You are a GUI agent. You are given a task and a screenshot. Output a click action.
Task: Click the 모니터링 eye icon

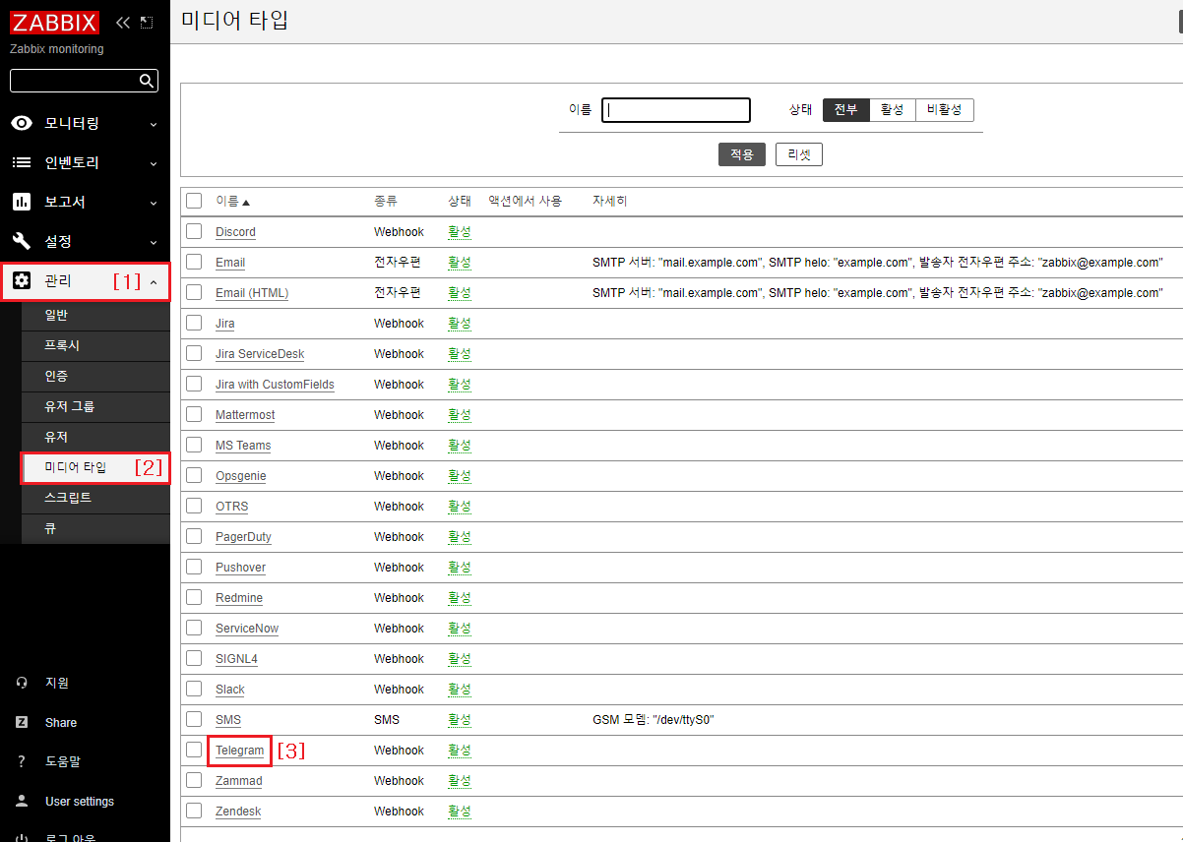22,123
